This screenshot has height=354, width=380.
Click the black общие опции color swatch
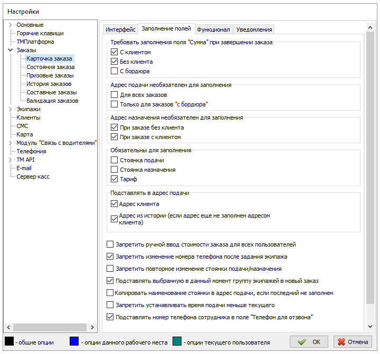click(x=9, y=342)
